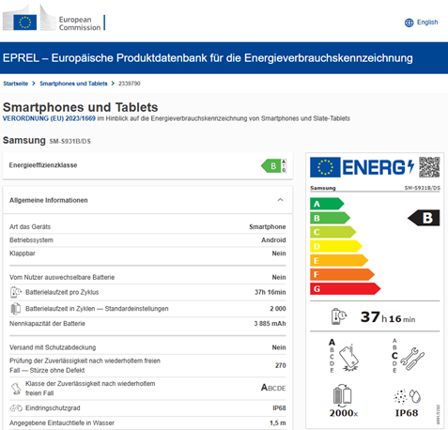The width and height of the screenshot is (448, 430).
Task: Click ingress protection icon beside Eindringschutzgrad
Action: point(16,408)
